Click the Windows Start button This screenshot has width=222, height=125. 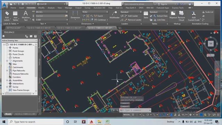click(4, 122)
